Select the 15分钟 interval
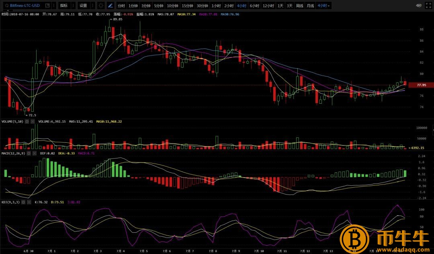 click(187, 6)
